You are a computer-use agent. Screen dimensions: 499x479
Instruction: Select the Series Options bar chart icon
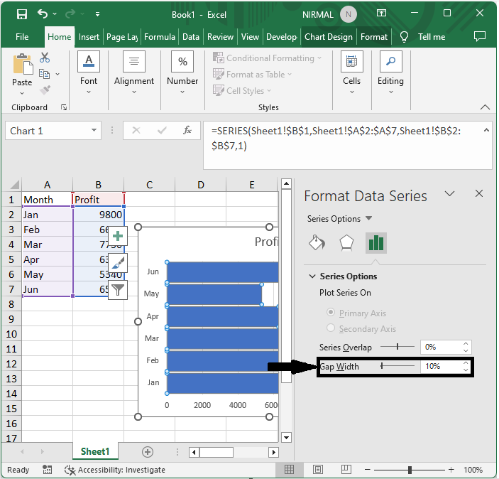click(375, 243)
